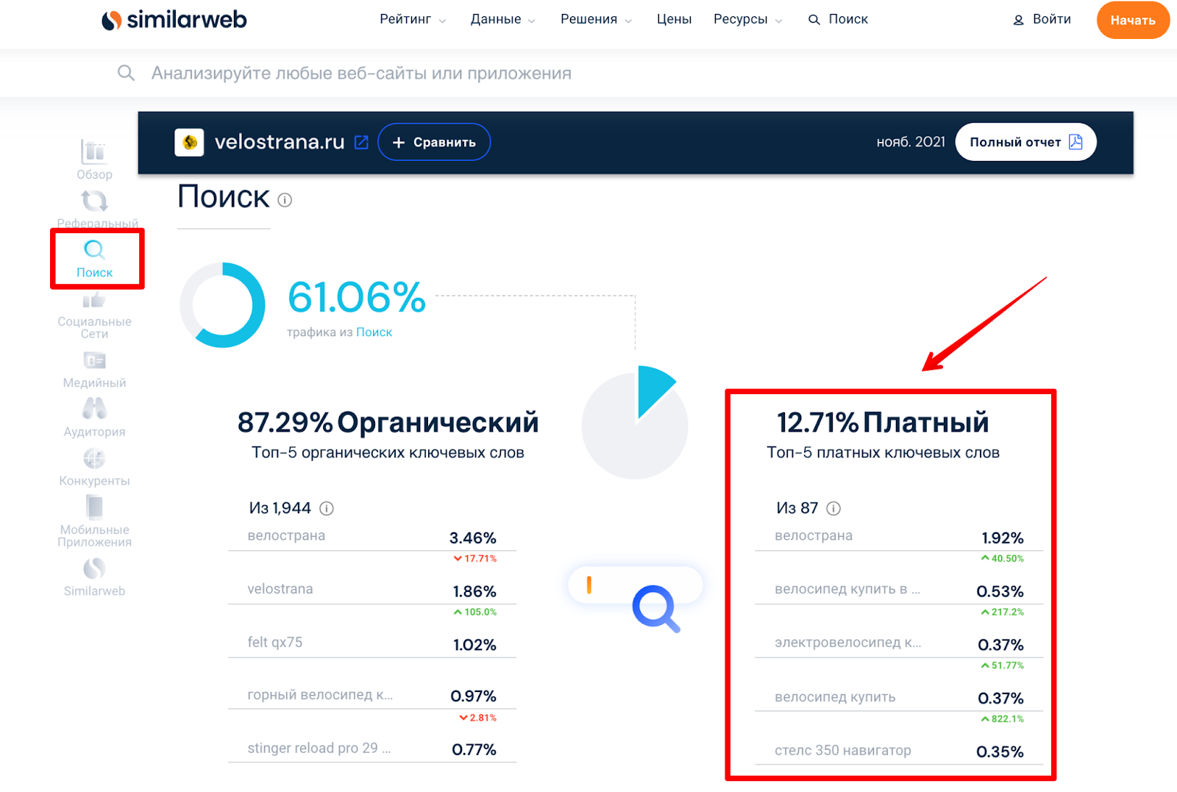Click paid keyword электровелосипед к...
The width and height of the screenshot is (1177, 792).
tap(847, 642)
